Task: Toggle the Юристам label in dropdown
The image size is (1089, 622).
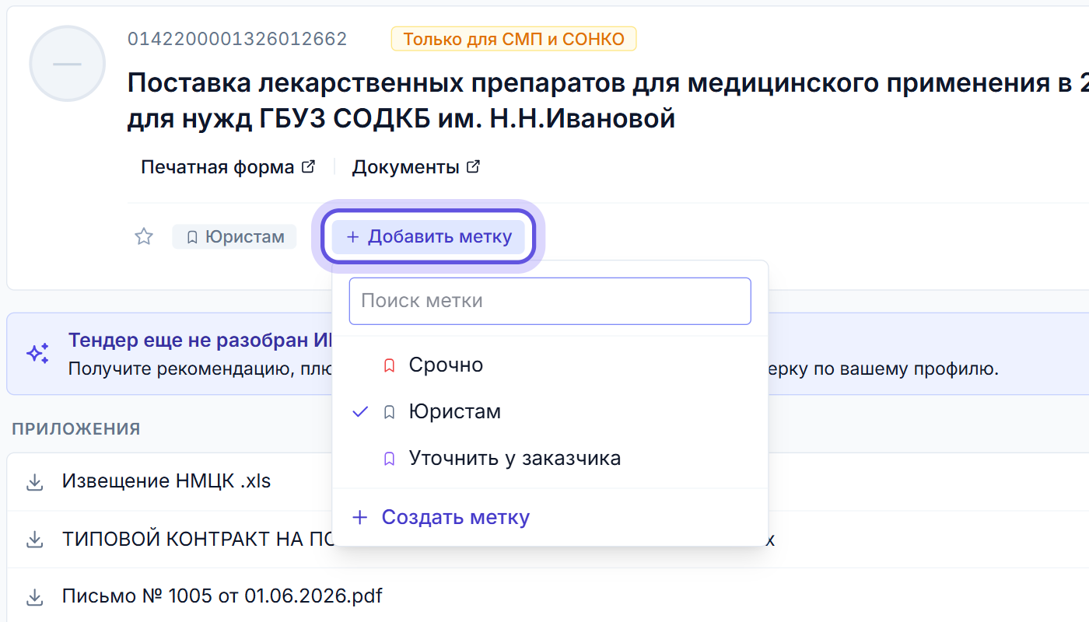Action: 550,412
